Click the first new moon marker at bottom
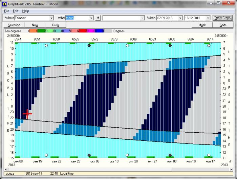The image size is (237, 179). click(89, 155)
